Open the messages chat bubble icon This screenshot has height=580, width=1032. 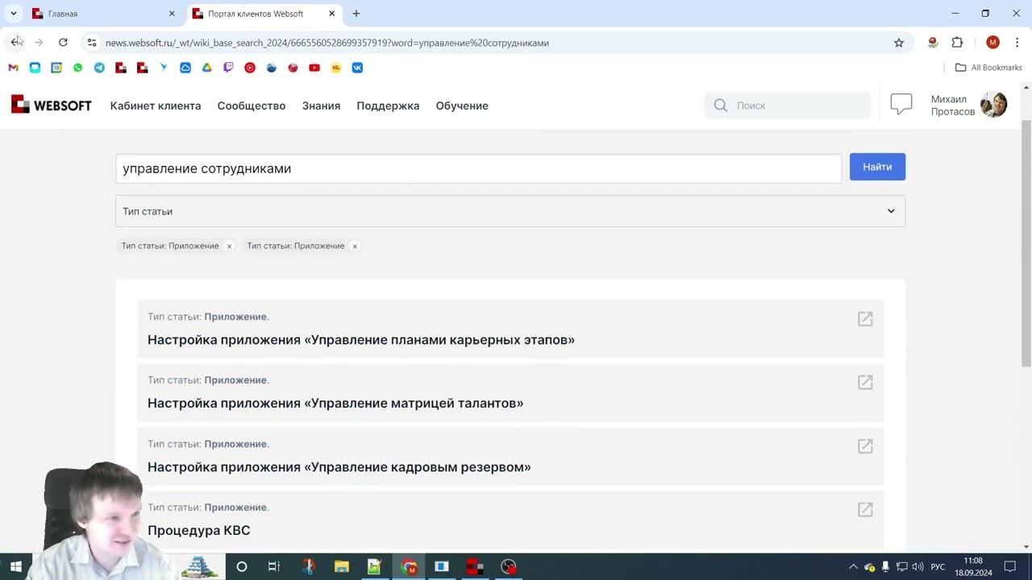(901, 104)
